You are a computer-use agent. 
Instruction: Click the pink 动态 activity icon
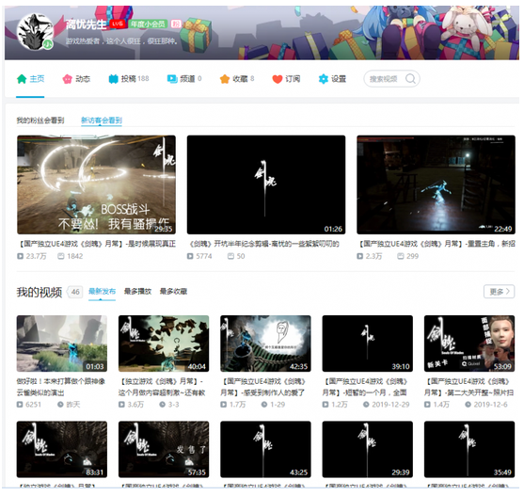point(67,79)
